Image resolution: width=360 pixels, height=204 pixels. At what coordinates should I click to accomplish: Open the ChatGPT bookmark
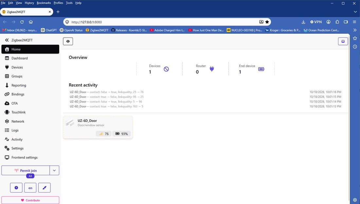[x=49, y=30]
